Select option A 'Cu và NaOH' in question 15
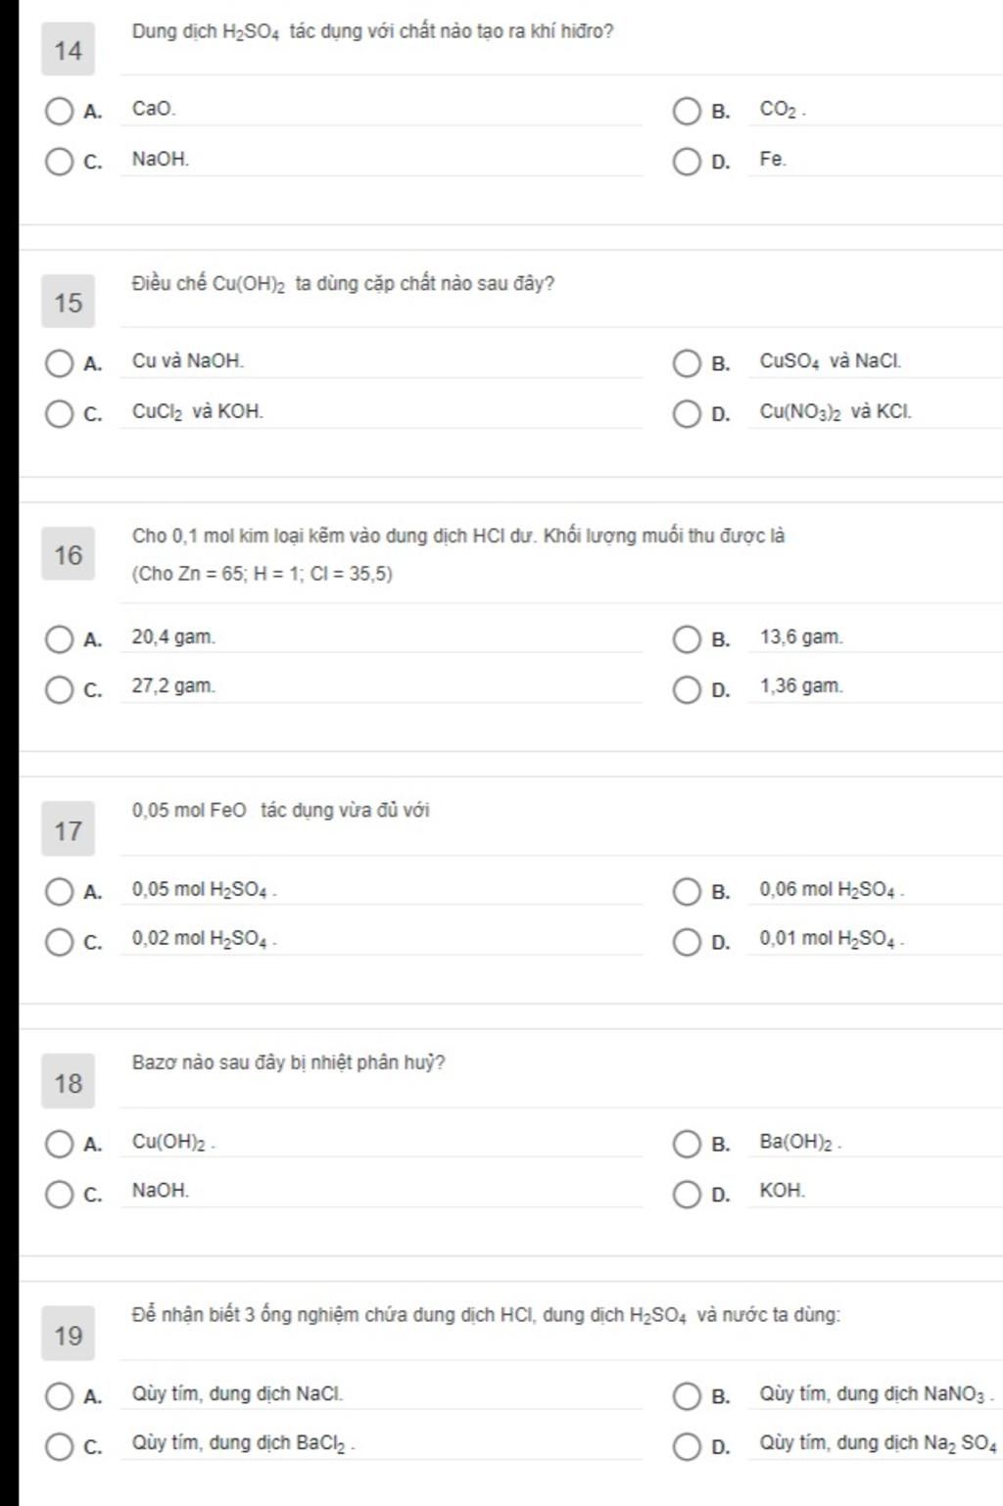This screenshot has height=1506, width=1003. pyautogui.click(x=60, y=363)
